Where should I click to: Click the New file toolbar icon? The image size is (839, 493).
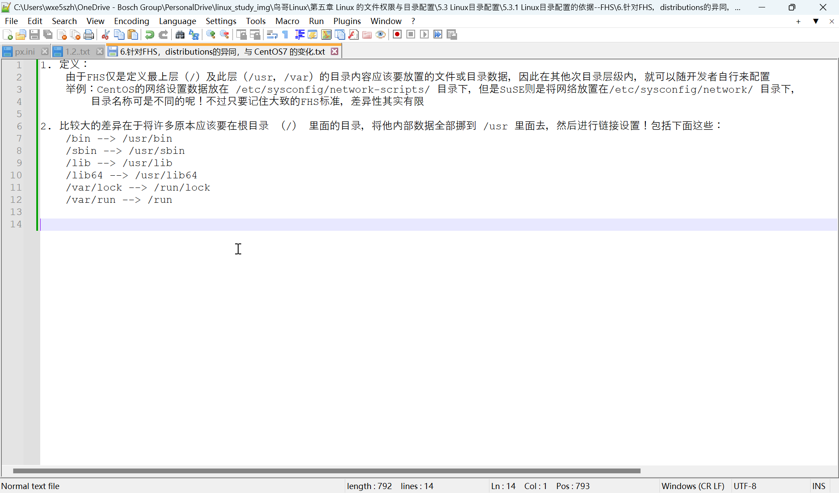tap(7, 35)
